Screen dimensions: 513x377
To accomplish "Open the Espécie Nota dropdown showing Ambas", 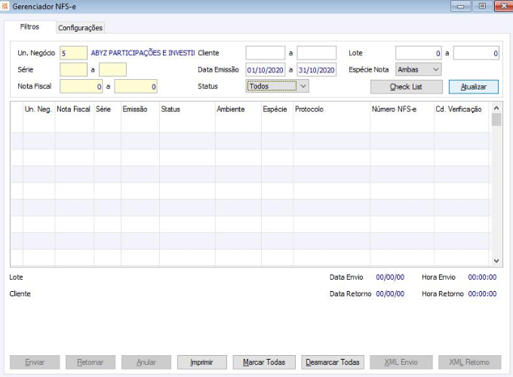I will (x=418, y=69).
